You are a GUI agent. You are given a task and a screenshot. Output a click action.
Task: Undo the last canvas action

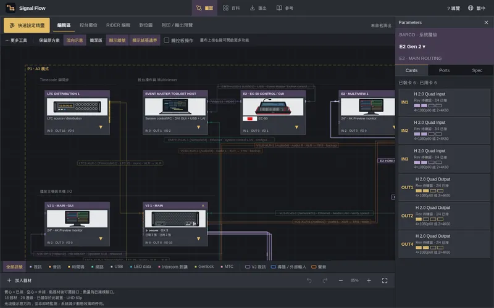point(309,280)
